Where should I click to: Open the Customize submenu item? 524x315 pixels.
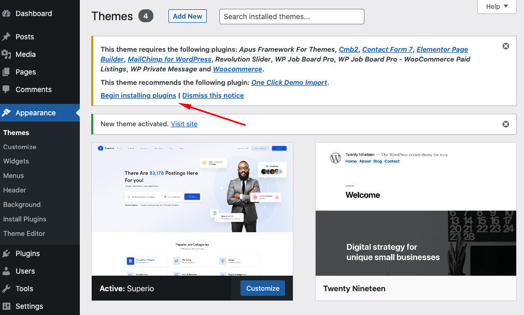20,147
